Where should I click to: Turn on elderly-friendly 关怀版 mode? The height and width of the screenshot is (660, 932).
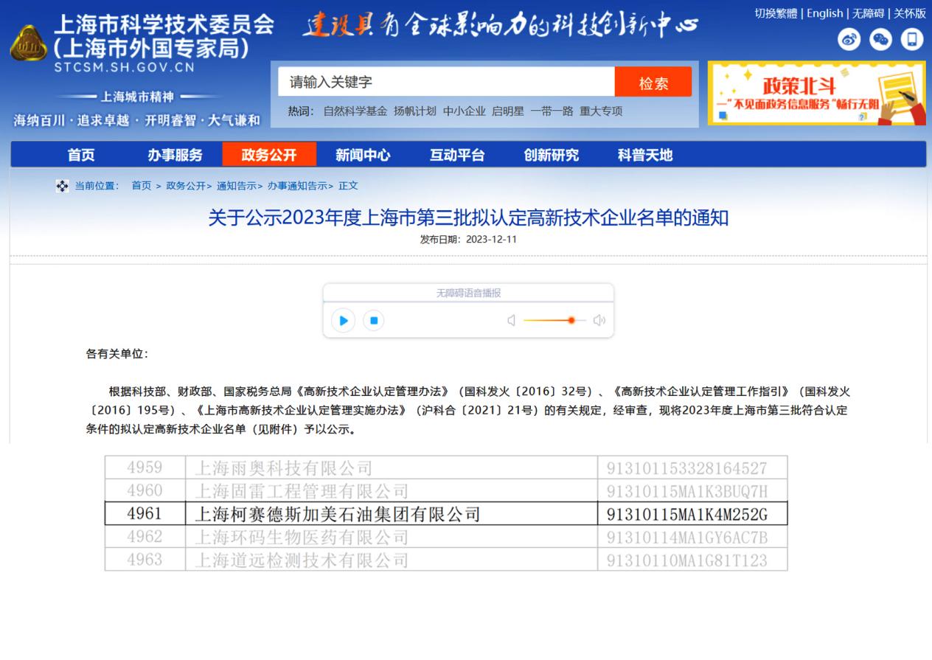910,13
